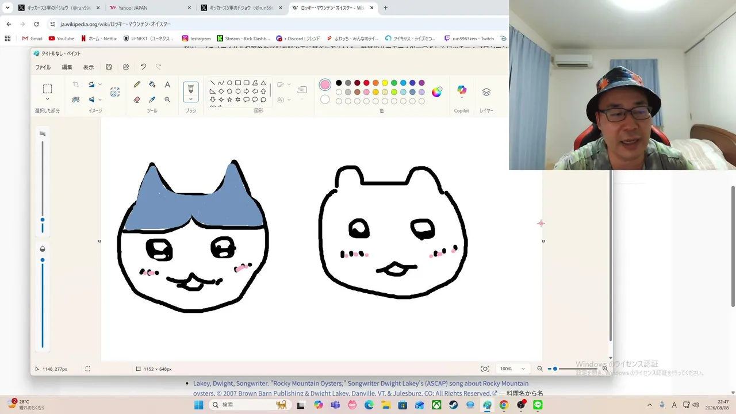736x414 pixels.
Task: Open Steam from the taskbar
Action: 454,405
